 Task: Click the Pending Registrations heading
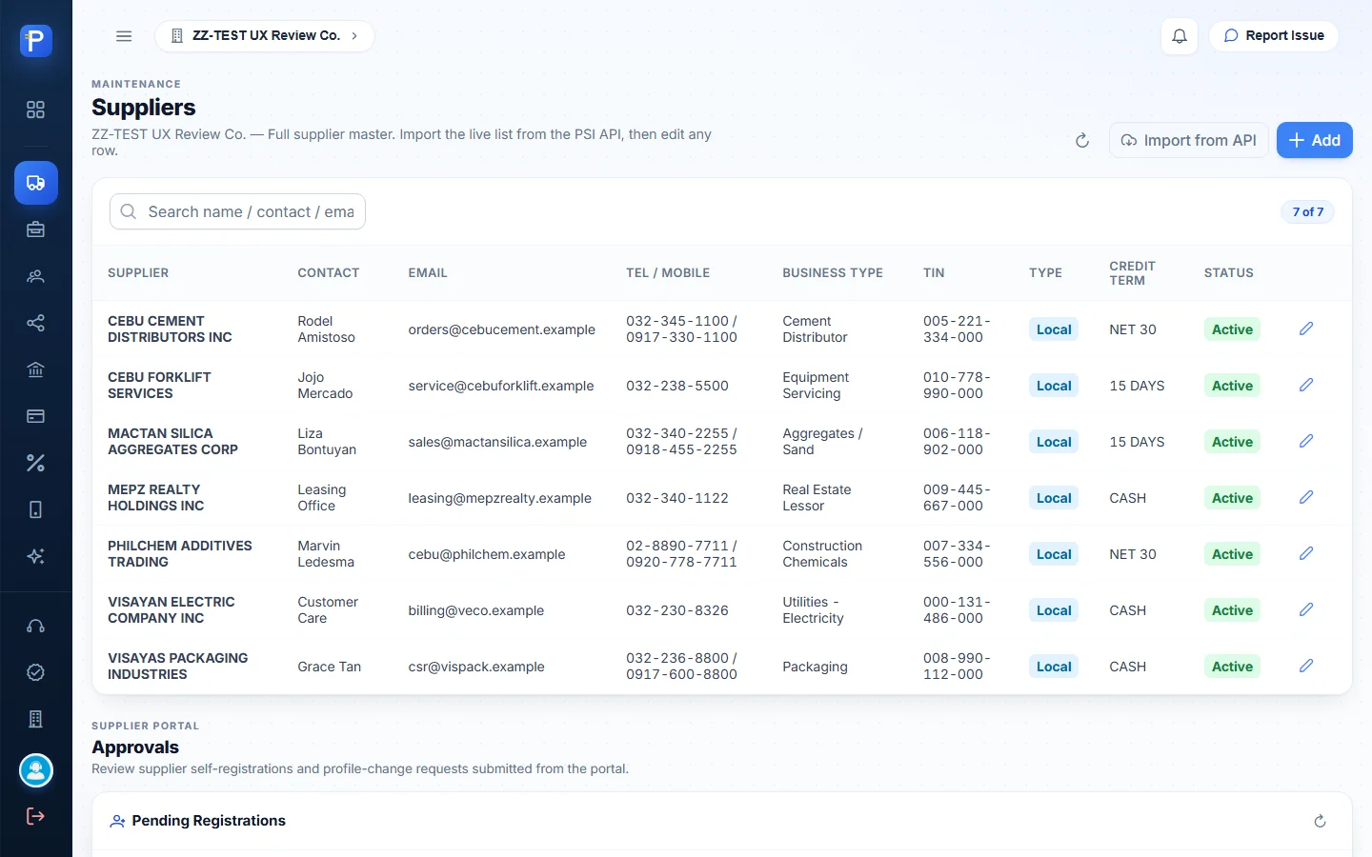[209, 821]
